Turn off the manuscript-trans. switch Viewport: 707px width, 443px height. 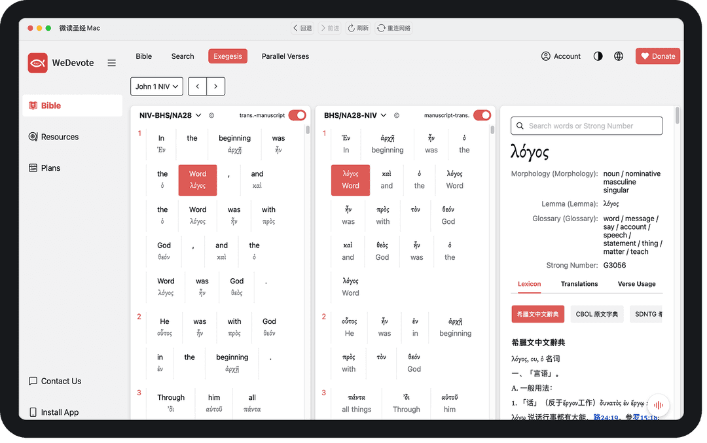pyautogui.click(x=481, y=115)
